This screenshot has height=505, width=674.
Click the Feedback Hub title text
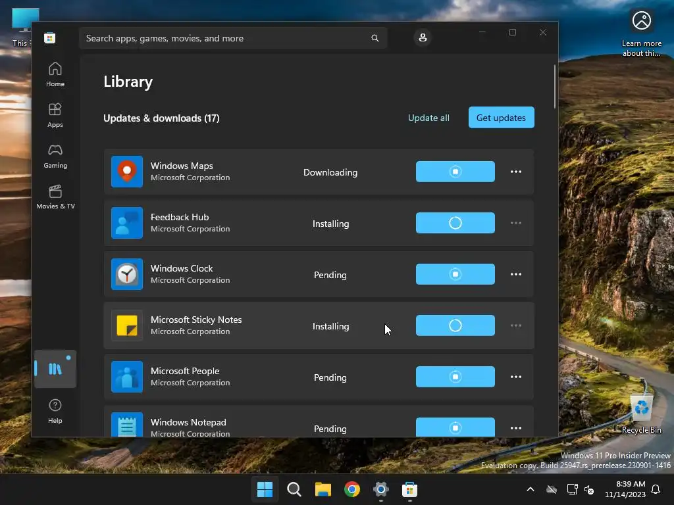(x=180, y=217)
